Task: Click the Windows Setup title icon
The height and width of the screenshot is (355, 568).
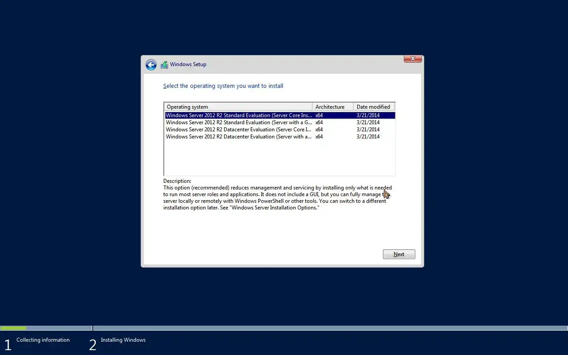Action: (164, 65)
